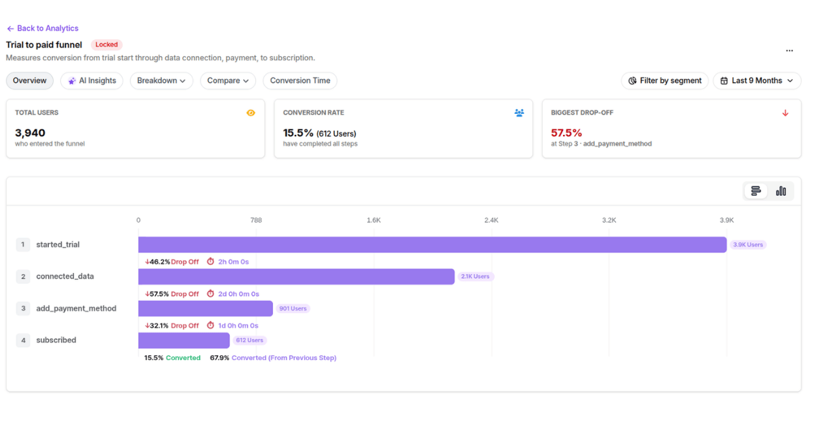Click step number 1 badge for started_trial
The image size is (813, 427).
(23, 245)
